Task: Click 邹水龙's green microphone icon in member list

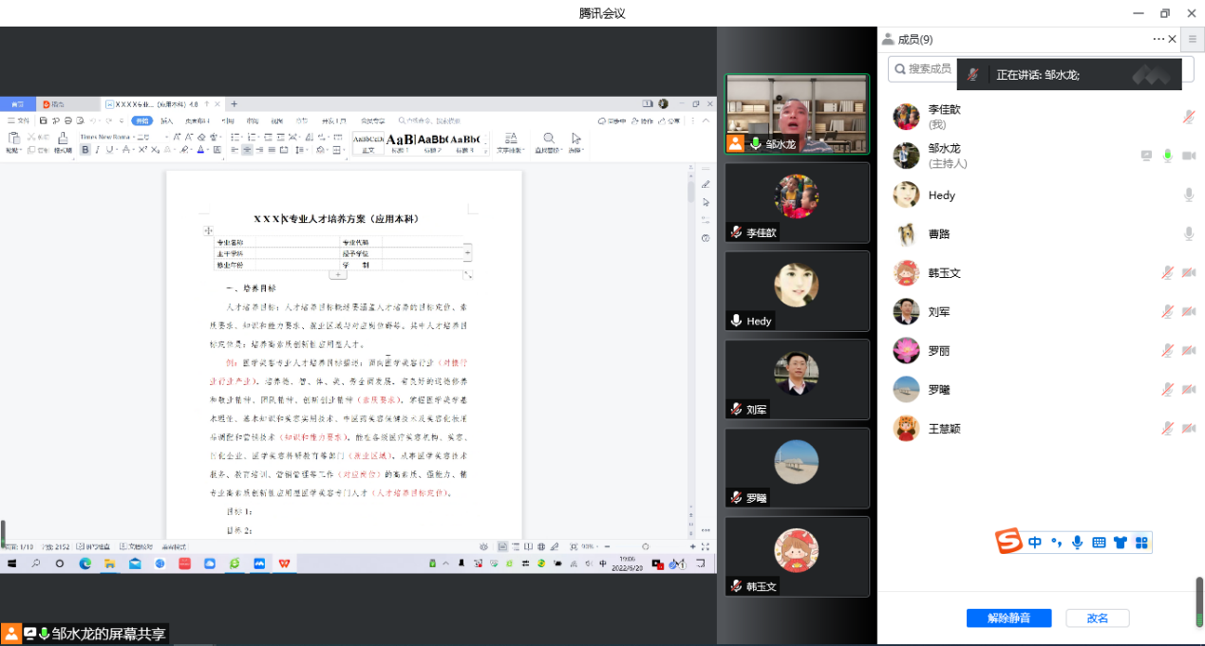Action: tap(1167, 156)
